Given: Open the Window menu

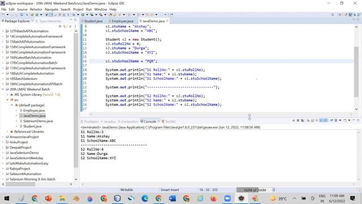Looking at the screenshot, I should [101, 9].
